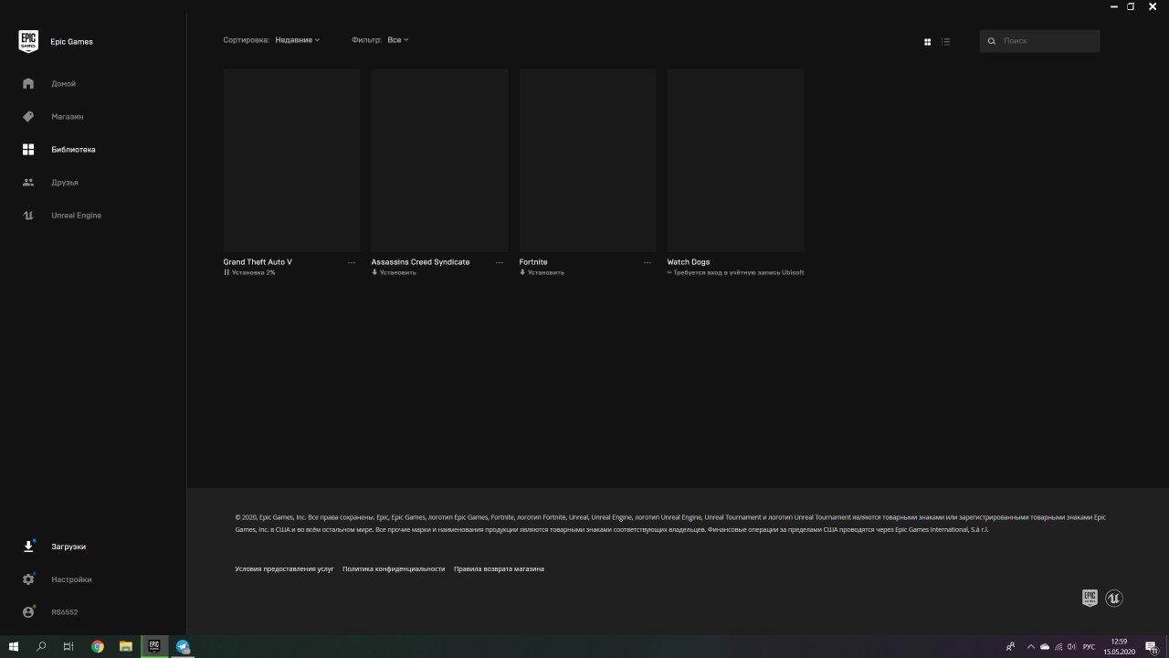Image resolution: width=1169 pixels, height=658 pixels.
Task: Open the Grand Theft Auto V thumbnail
Action: (x=292, y=160)
